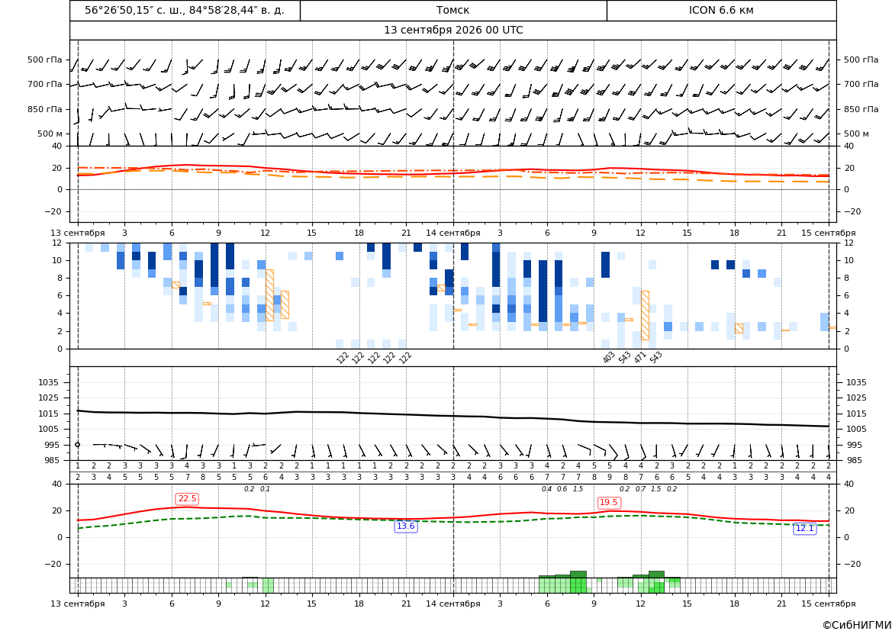Click the 15 сентября label on bottom axis
892x631 pixels.
click(829, 604)
